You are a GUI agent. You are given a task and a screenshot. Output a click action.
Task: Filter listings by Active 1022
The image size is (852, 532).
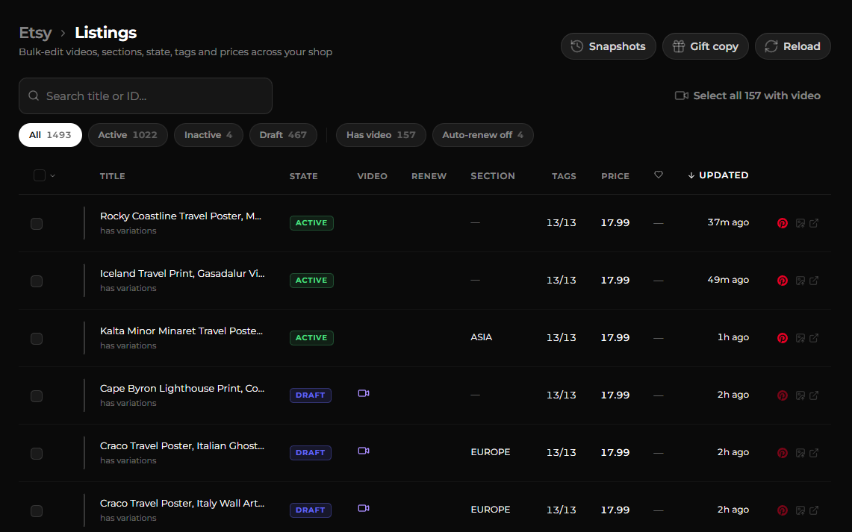(x=128, y=135)
